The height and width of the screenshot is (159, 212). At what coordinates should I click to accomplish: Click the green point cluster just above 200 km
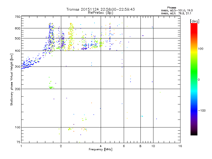(51, 87)
